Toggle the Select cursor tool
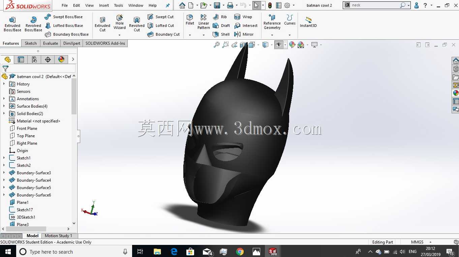The image size is (459, 257). 256,5
